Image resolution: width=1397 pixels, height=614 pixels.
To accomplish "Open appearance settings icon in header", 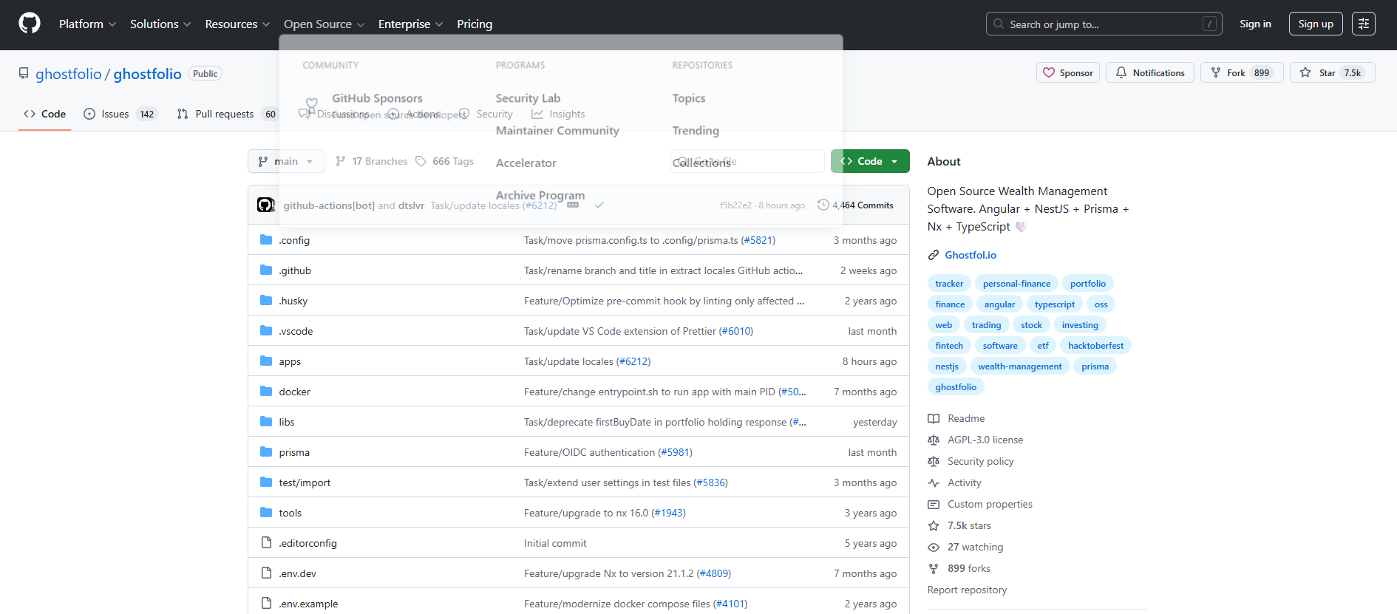I will (x=1364, y=24).
